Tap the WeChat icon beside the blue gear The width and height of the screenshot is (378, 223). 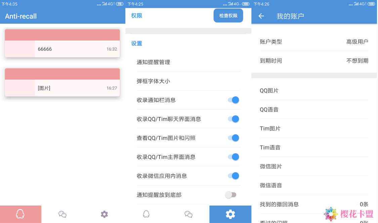point(188,214)
